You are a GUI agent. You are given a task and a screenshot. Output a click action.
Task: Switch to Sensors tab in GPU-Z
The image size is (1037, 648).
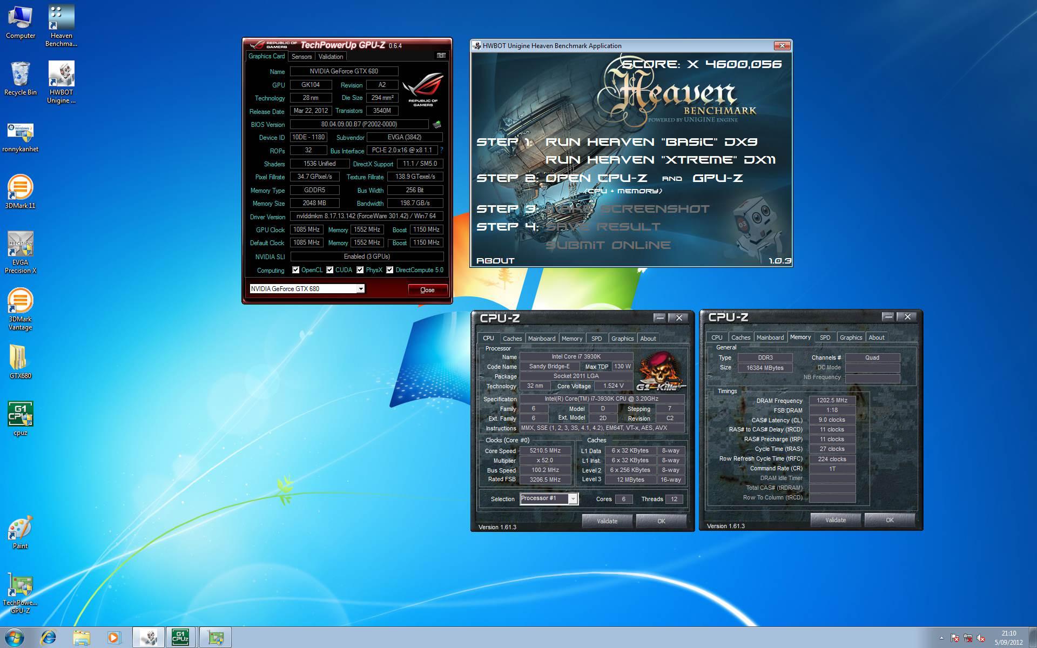point(301,57)
